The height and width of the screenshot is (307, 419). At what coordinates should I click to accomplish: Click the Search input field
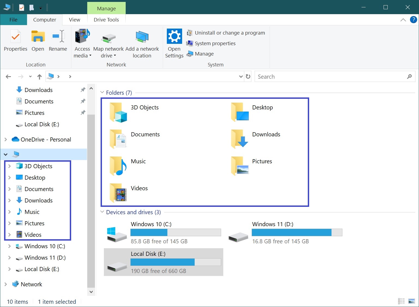(330, 77)
